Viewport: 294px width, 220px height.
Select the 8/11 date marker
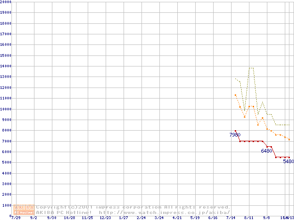(249, 218)
